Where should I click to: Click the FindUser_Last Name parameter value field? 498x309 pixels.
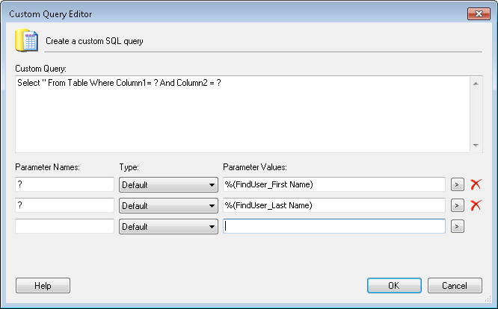coord(334,205)
